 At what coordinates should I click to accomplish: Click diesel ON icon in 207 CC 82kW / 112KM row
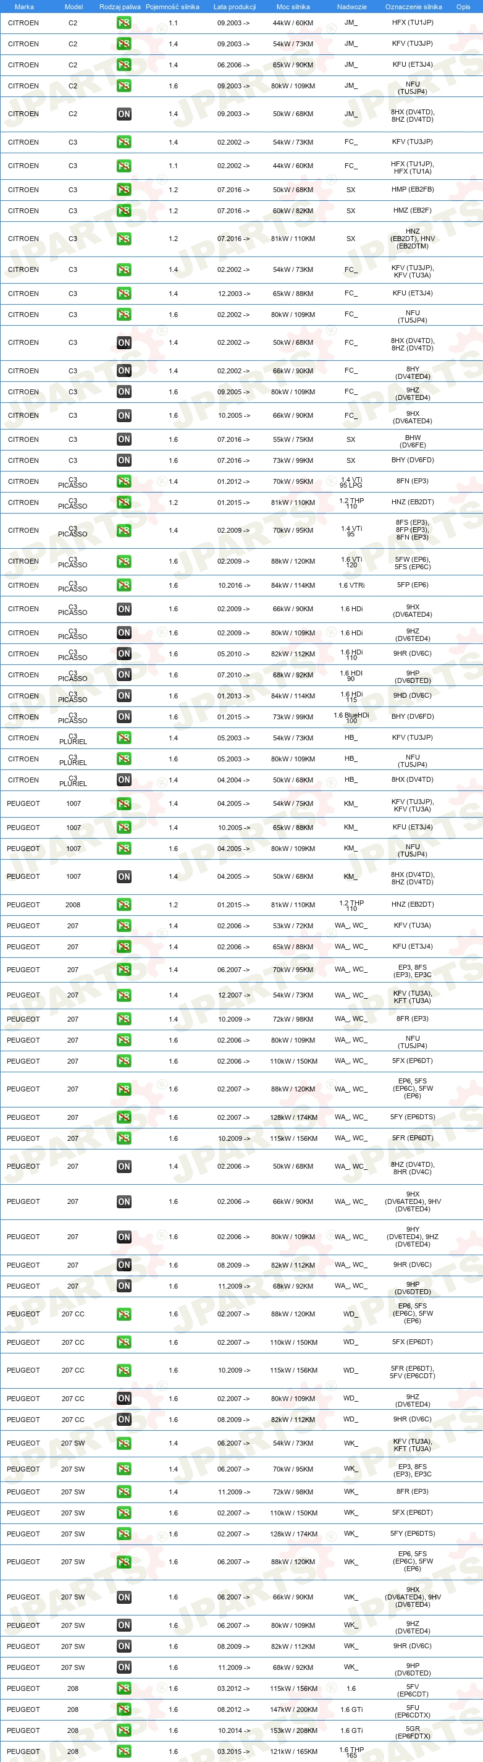(x=124, y=1420)
